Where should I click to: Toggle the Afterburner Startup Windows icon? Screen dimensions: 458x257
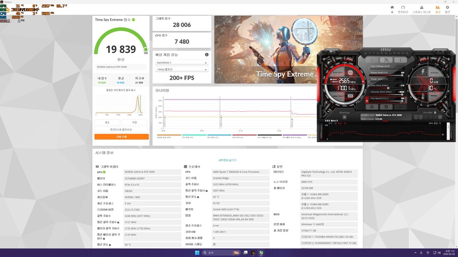(344, 117)
